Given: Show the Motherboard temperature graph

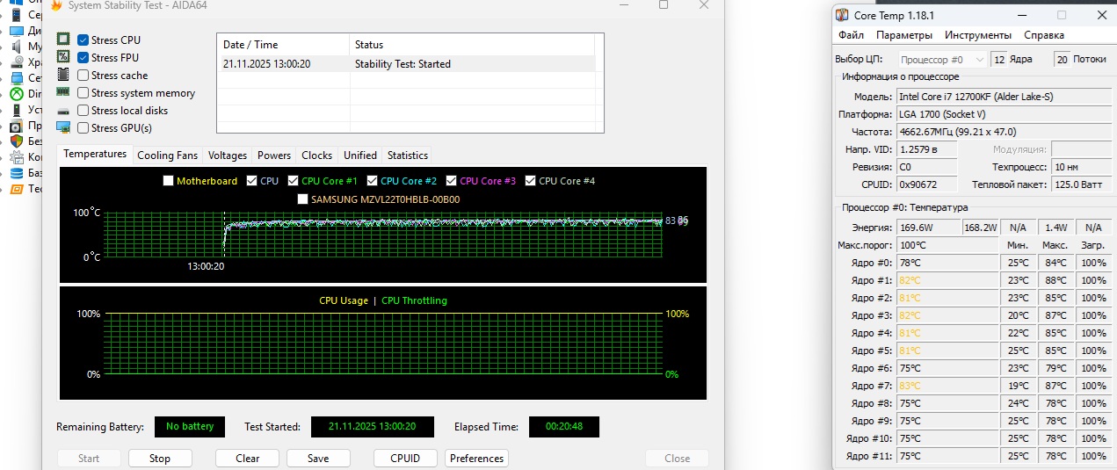Looking at the screenshot, I should (169, 181).
